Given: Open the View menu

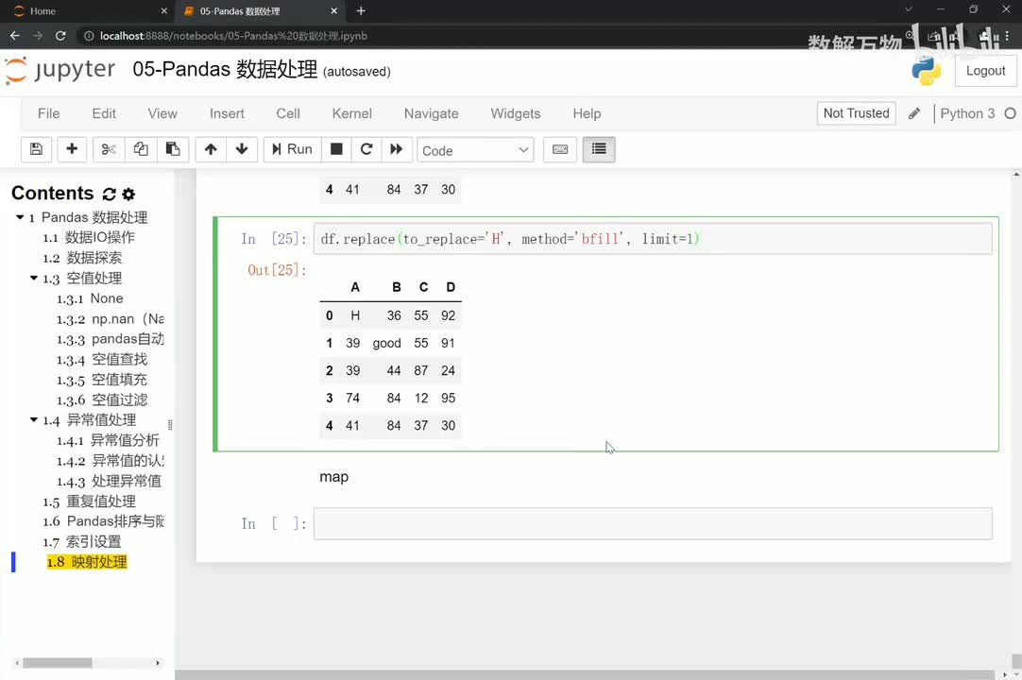Looking at the screenshot, I should pyautogui.click(x=162, y=113).
